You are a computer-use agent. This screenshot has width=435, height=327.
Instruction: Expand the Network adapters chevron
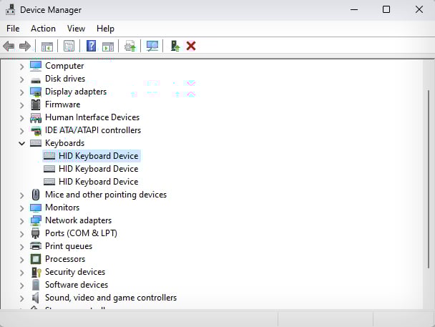(x=22, y=221)
